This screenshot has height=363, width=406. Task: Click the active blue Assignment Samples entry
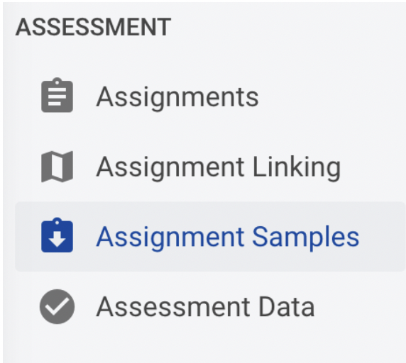210,237
